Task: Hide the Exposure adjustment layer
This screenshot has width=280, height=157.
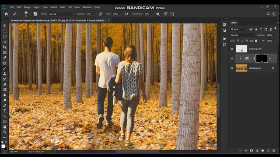Action: [x=232, y=58]
